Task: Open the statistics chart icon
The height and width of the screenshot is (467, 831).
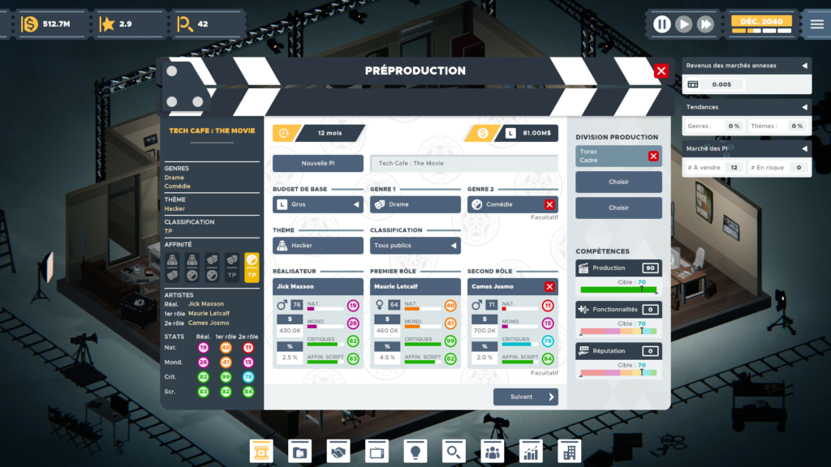Action: click(x=531, y=452)
